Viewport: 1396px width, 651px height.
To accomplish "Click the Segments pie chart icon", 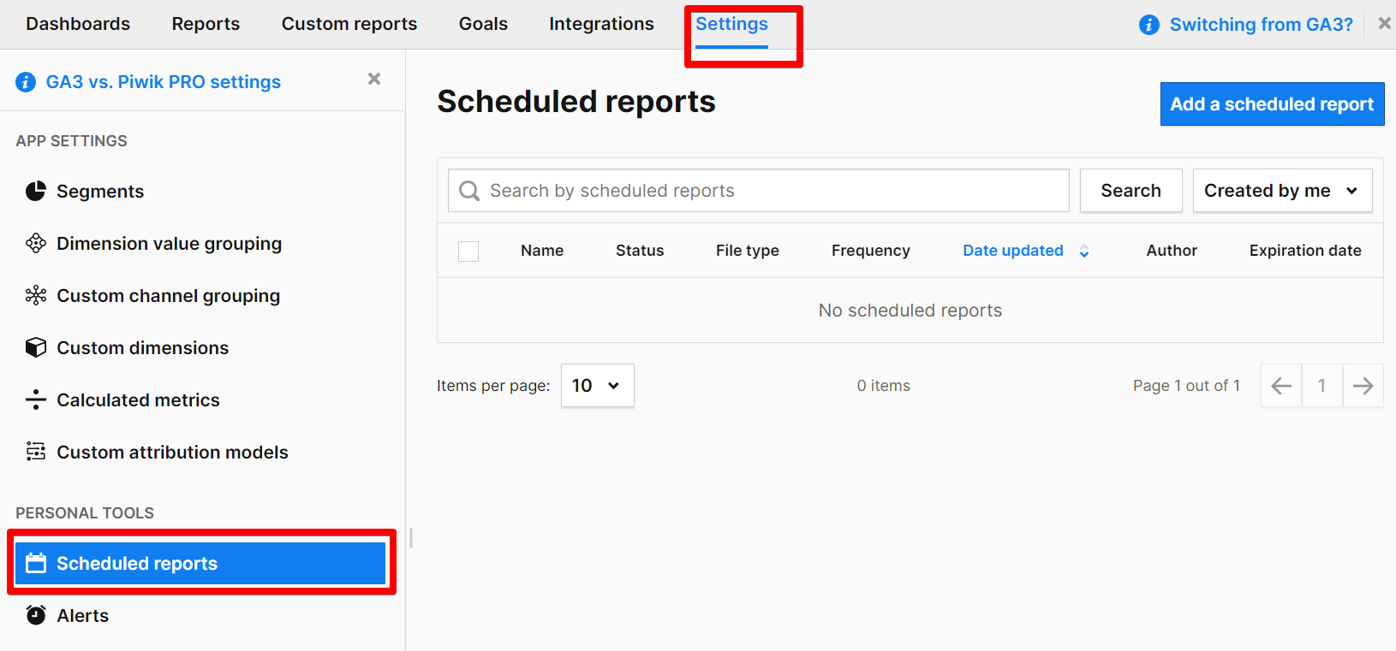I will 35,191.
